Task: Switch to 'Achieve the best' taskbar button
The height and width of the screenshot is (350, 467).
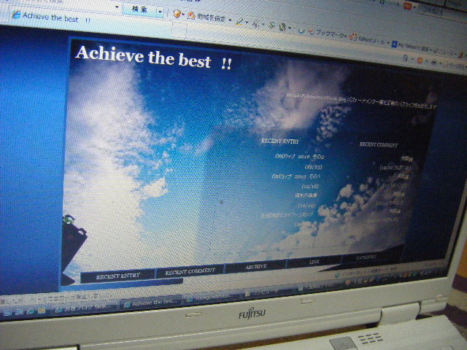Action: coord(151,303)
